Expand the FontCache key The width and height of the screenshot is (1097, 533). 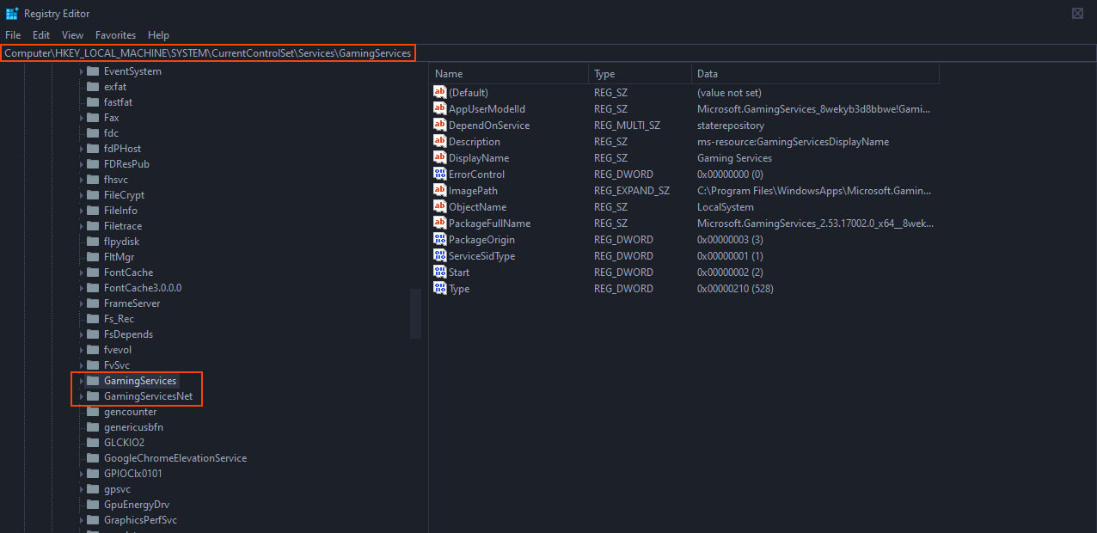82,273
